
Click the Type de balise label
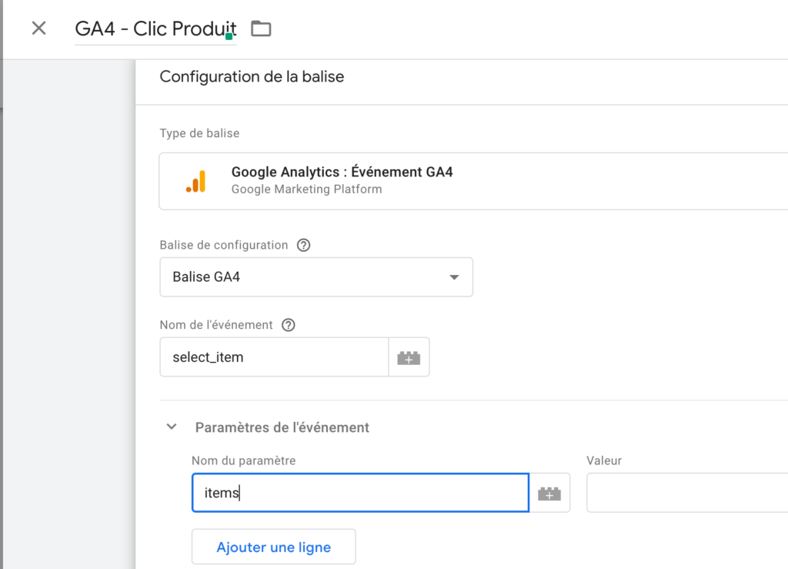199,133
